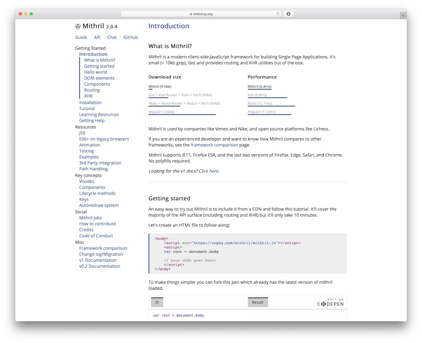Click the new tab plus button
Viewport: 422px width, 343px height.
[403, 16]
